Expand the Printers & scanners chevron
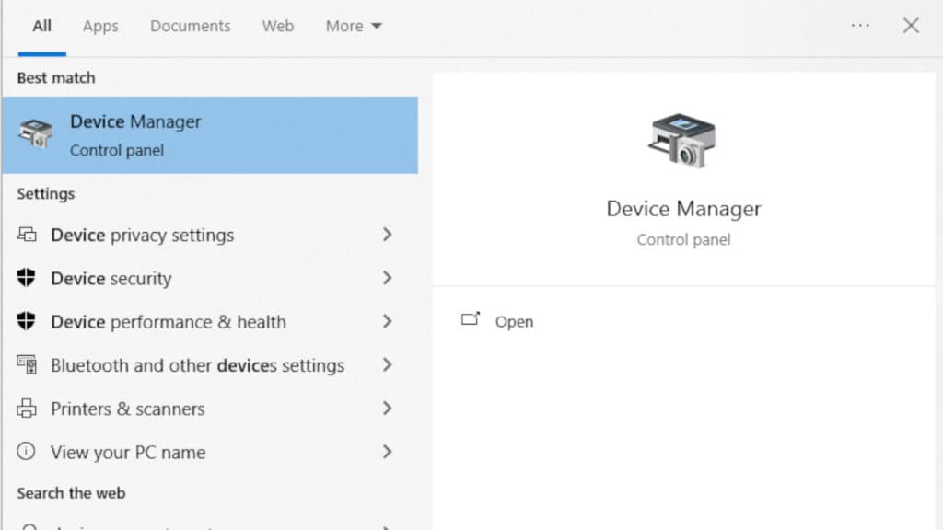 click(x=387, y=409)
